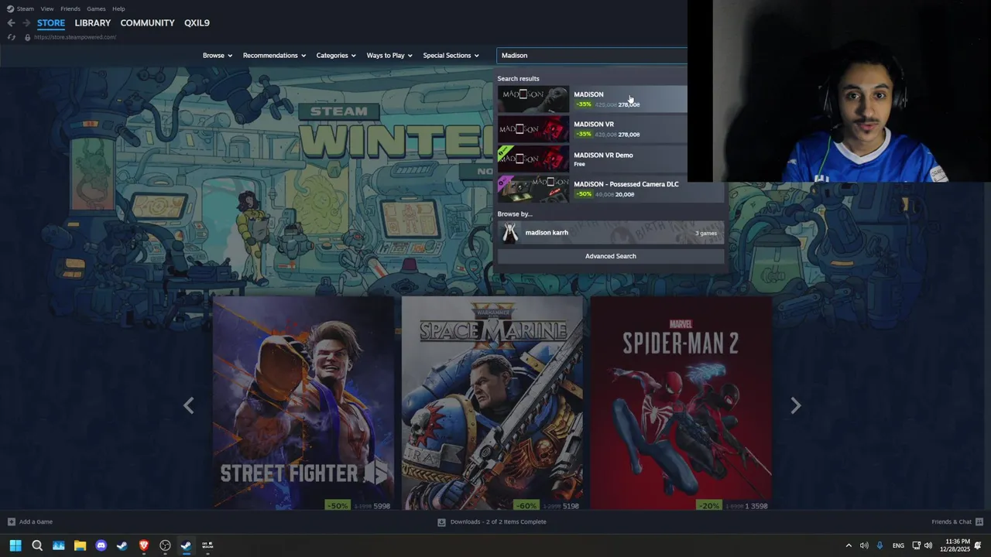Click the Friends & Chat icon
Viewport: 991px width, 557px height.
tap(979, 521)
